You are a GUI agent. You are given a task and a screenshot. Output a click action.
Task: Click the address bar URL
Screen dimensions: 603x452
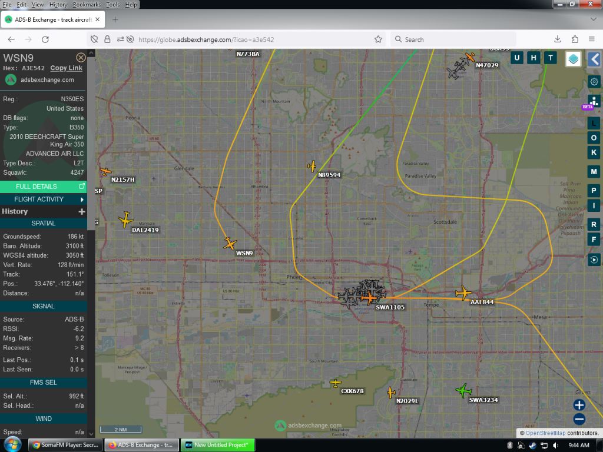[206, 39]
